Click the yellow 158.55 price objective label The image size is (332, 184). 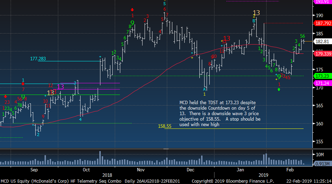coord(164,126)
